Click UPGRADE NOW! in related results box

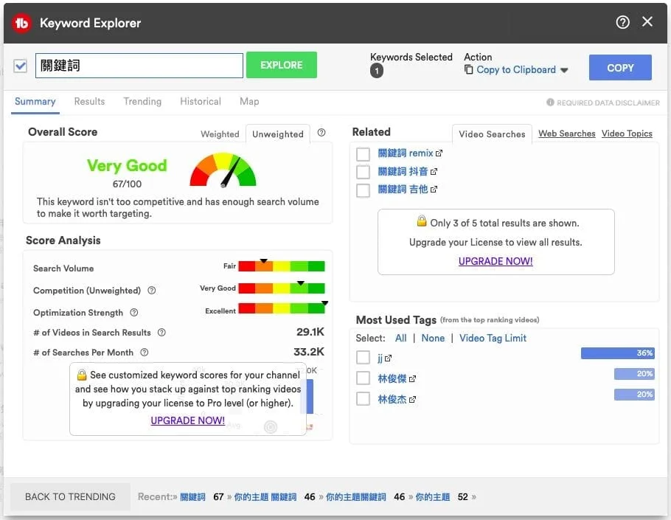pos(496,261)
